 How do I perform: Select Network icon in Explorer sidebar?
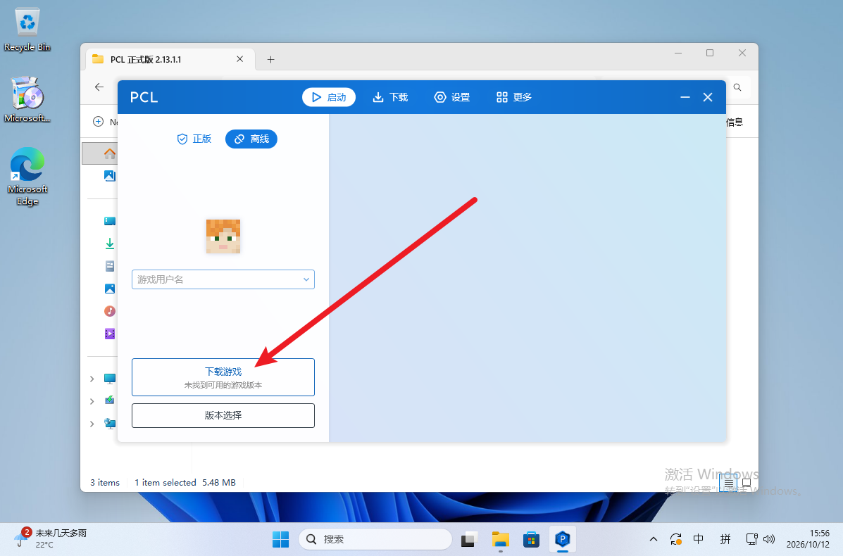pyautogui.click(x=110, y=424)
